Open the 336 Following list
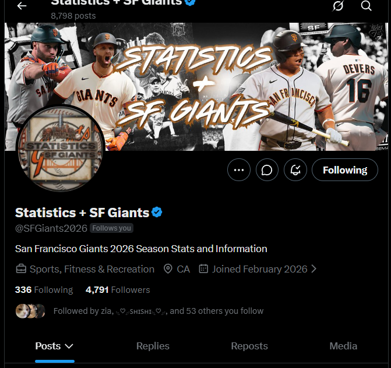Image resolution: width=391 pixels, height=368 pixels. 44,290
